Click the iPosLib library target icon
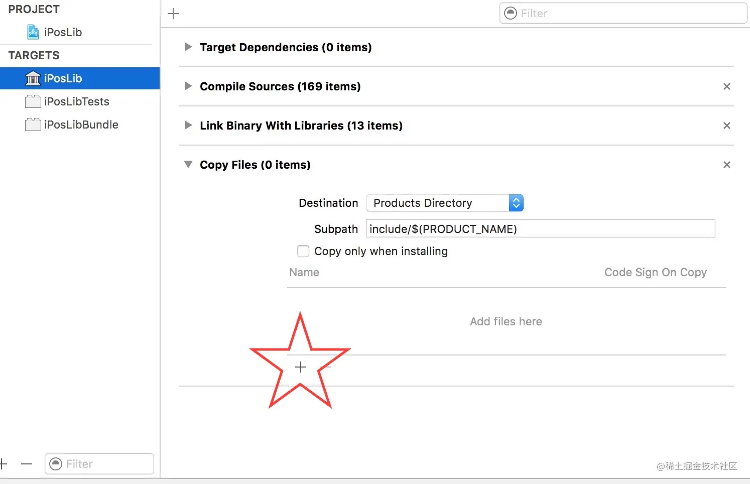This screenshot has height=484, width=750. (33, 78)
